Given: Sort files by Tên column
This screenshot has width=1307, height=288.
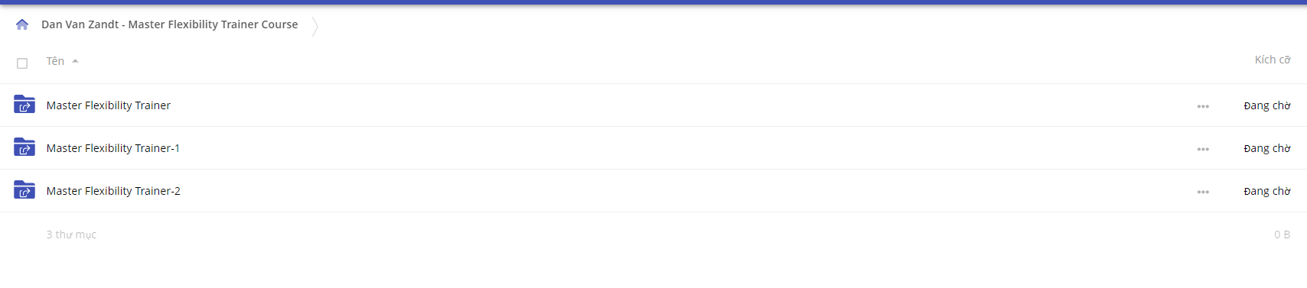Looking at the screenshot, I should click(55, 61).
